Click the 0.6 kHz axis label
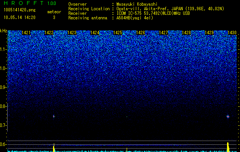 (x=3, y=144)
